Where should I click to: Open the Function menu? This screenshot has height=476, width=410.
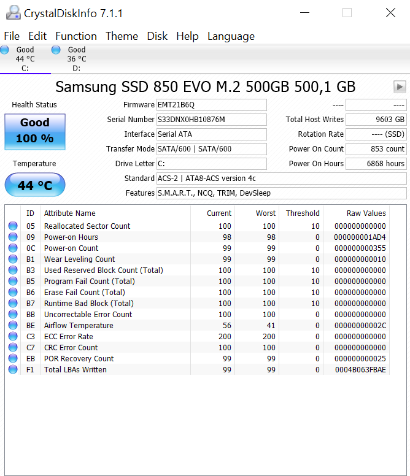[x=76, y=36]
